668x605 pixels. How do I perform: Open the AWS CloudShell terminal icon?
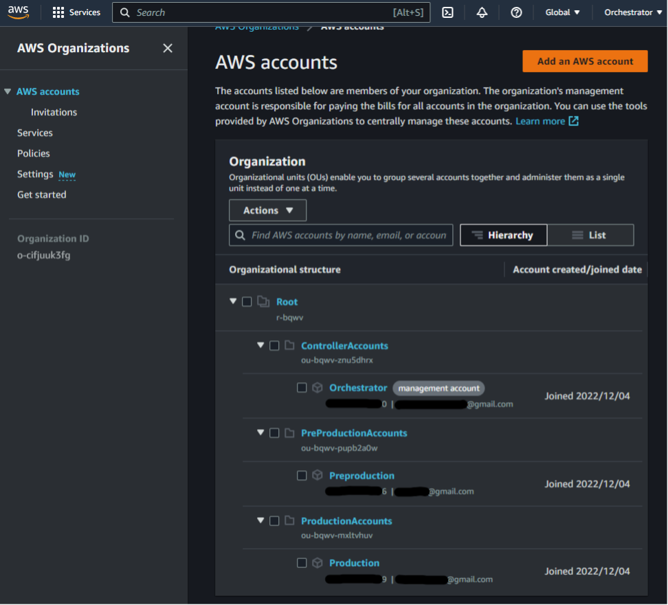[447, 12]
